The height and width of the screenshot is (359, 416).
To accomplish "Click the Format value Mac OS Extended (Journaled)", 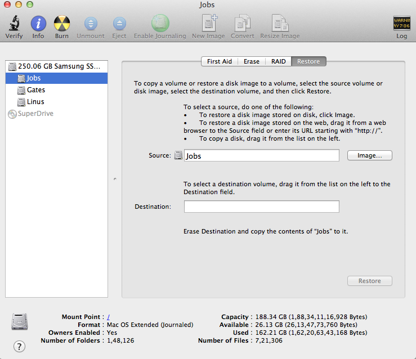I will [150, 325].
